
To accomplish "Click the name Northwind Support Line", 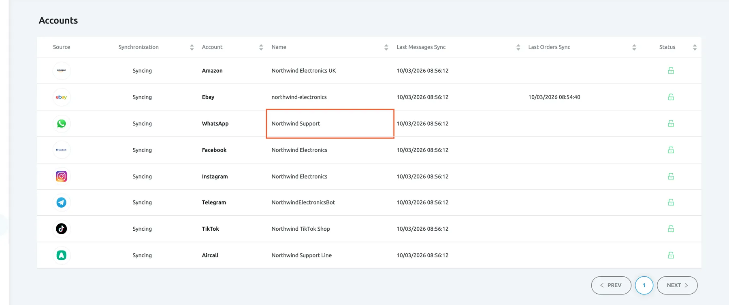I will (x=302, y=255).
